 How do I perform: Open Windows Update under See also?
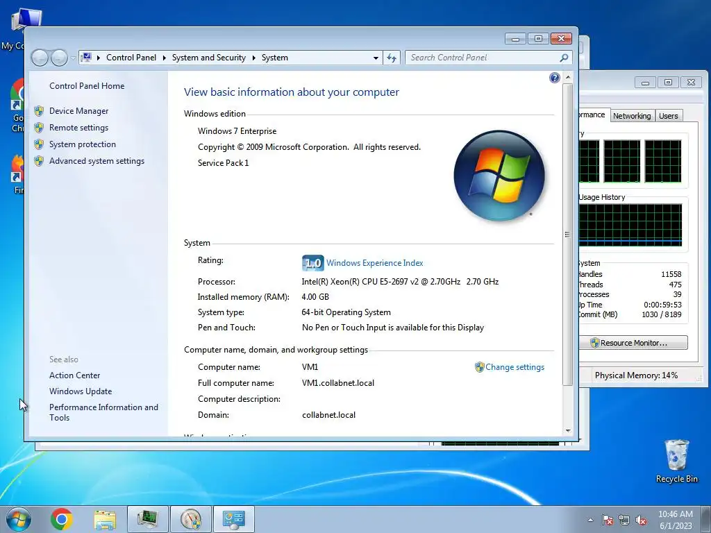81,391
